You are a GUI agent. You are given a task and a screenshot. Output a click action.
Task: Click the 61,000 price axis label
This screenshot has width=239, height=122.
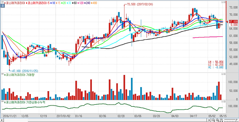click(x=234, y=36)
